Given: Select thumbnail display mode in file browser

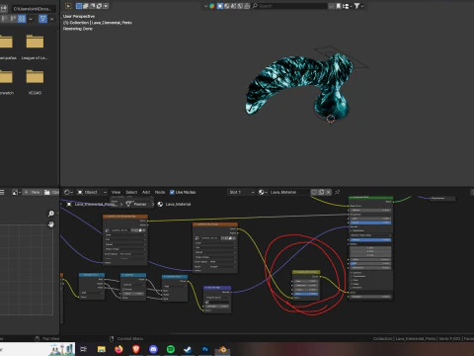Looking at the screenshot, I should (x=22, y=19).
